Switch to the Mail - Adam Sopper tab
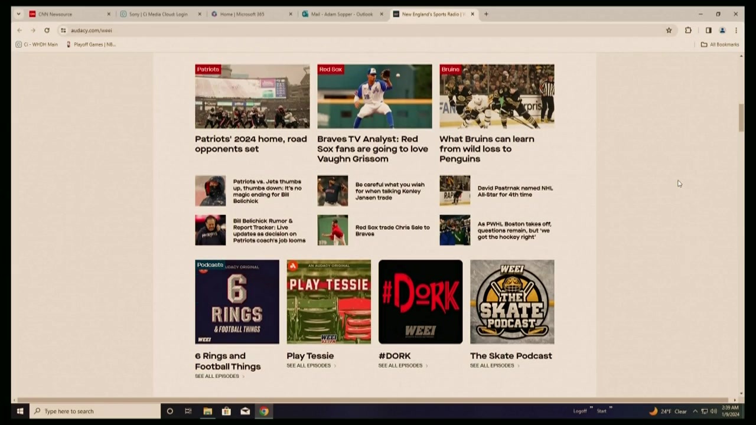 [341, 14]
